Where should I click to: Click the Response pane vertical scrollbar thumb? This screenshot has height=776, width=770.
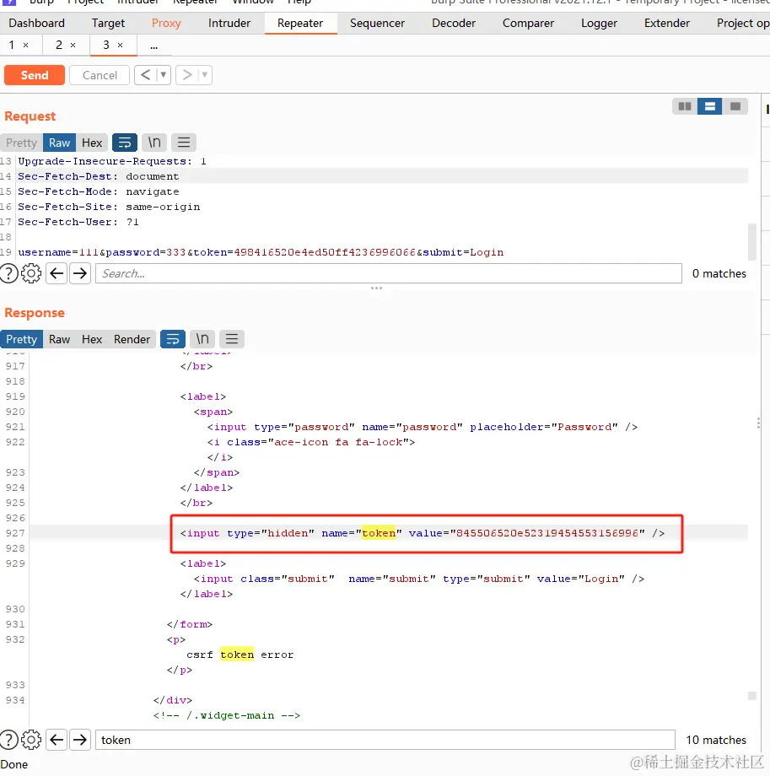(x=752, y=696)
